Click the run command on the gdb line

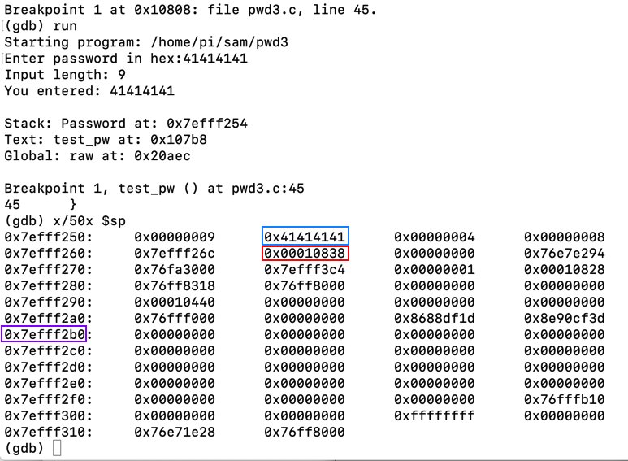pos(65,26)
